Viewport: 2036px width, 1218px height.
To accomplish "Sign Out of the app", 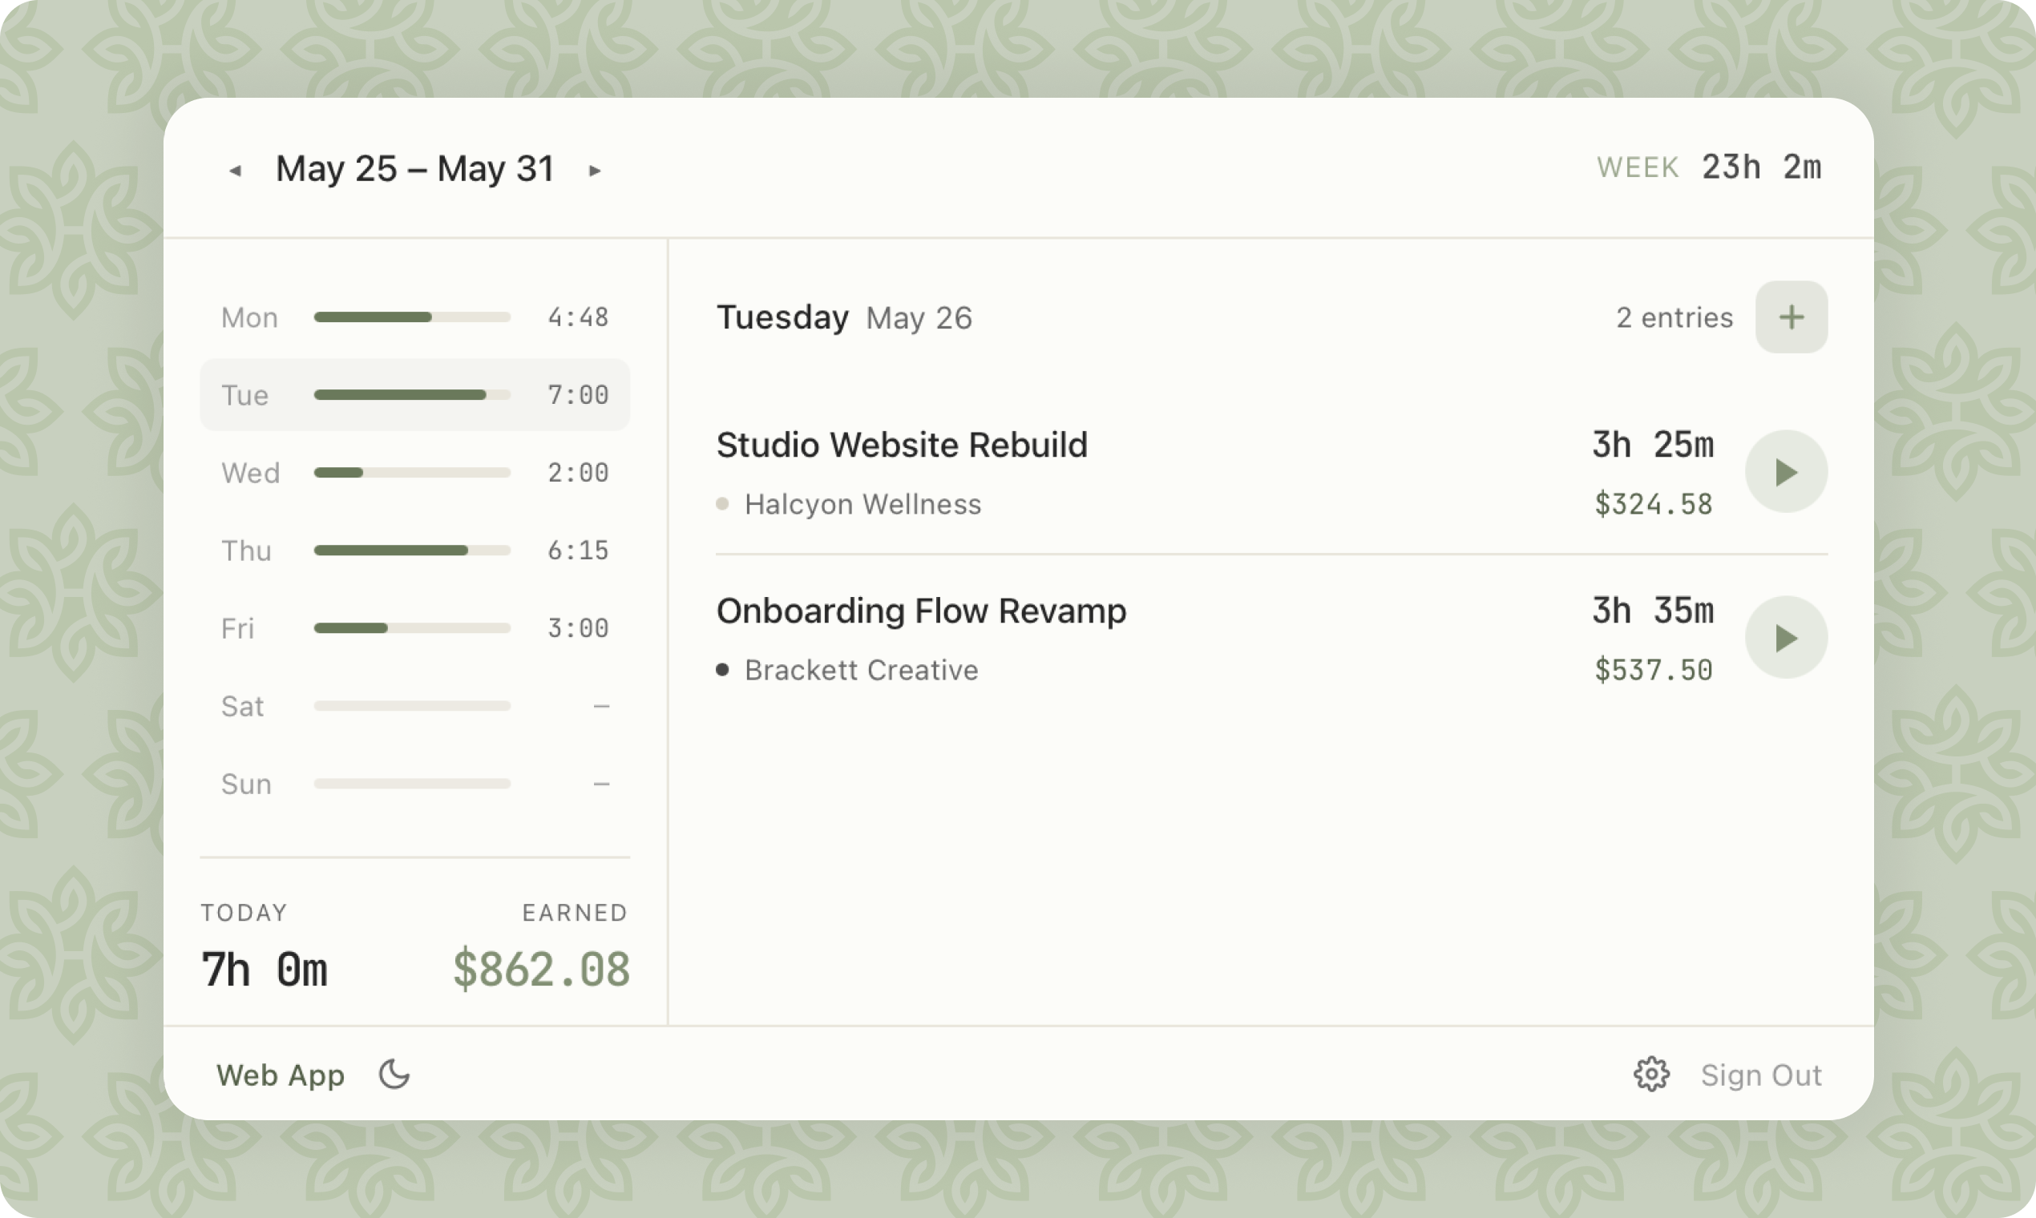I will click(1761, 1075).
